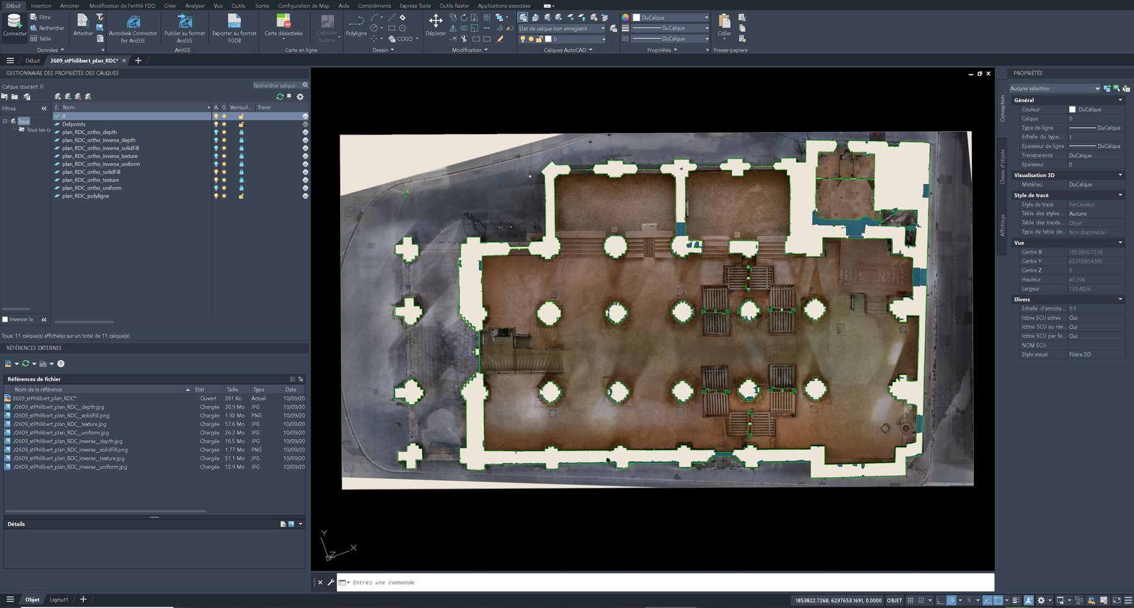Viewport: 1134px width, 608px height.
Task: Click the white color swatch in ribbon
Action: pos(636,18)
